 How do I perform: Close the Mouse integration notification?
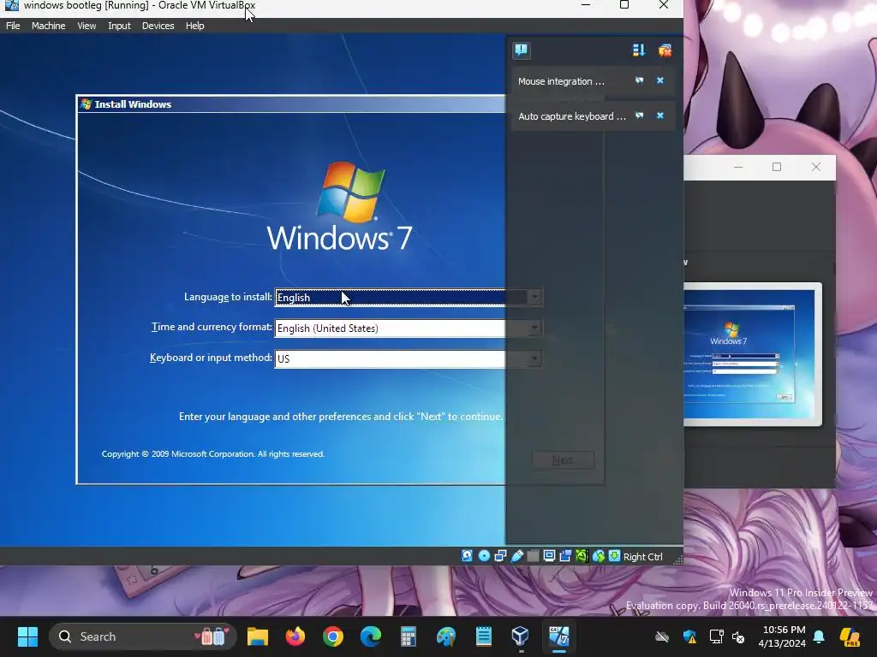pos(660,80)
